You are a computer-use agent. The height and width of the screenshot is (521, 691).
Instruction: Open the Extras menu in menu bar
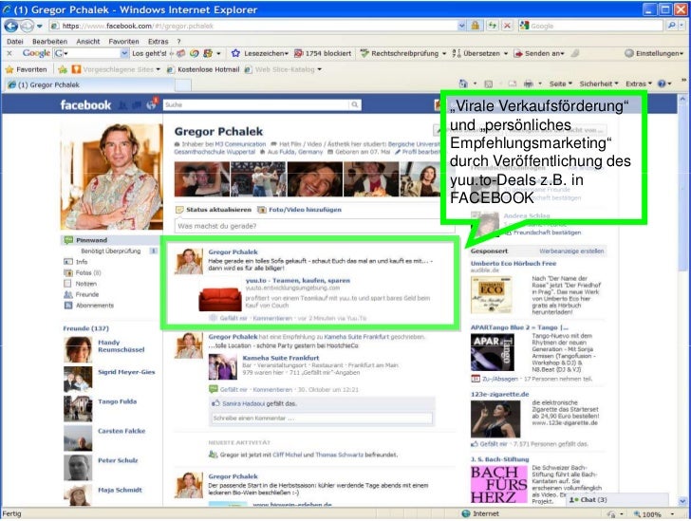point(159,42)
